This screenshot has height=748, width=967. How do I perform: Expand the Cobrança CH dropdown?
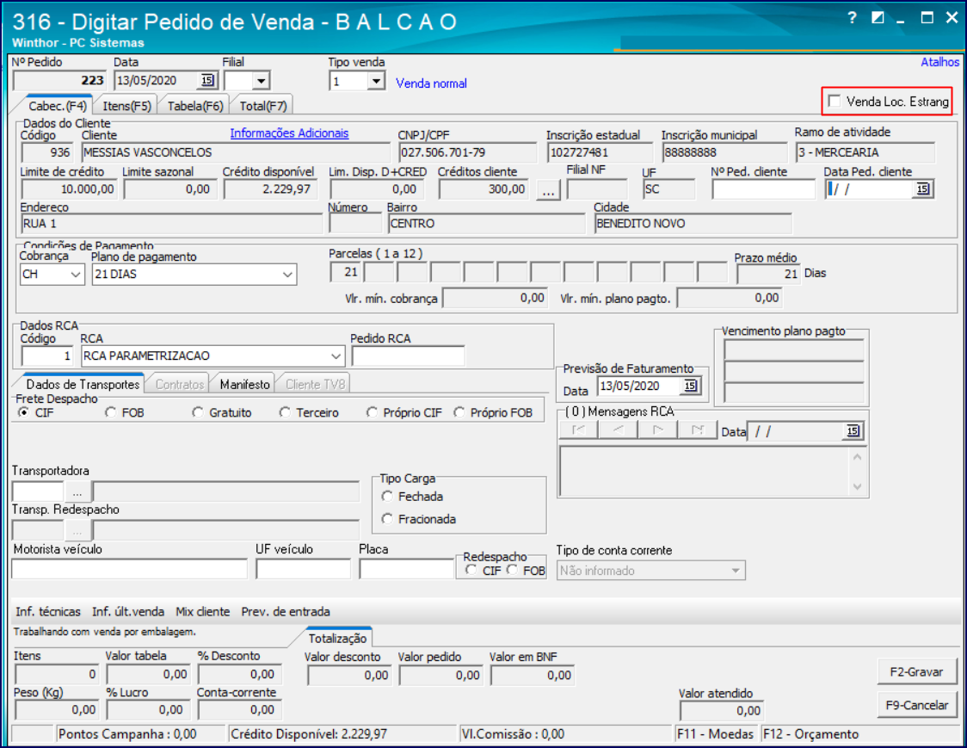tap(75, 274)
